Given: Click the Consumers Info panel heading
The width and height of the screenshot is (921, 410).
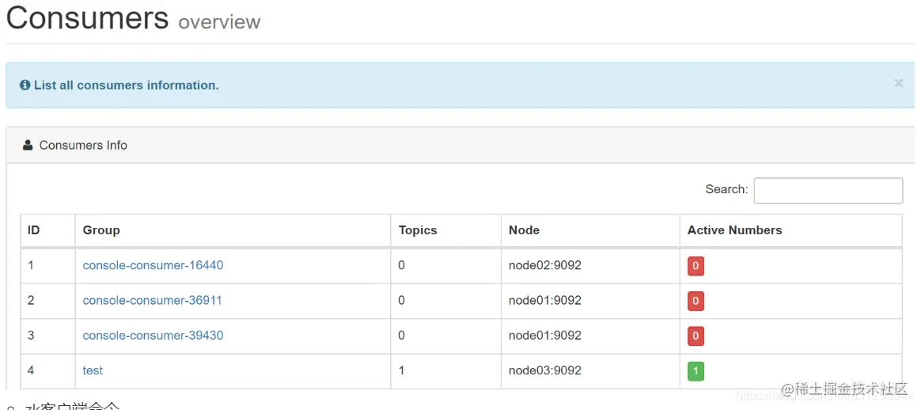Looking at the screenshot, I should tap(83, 146).
